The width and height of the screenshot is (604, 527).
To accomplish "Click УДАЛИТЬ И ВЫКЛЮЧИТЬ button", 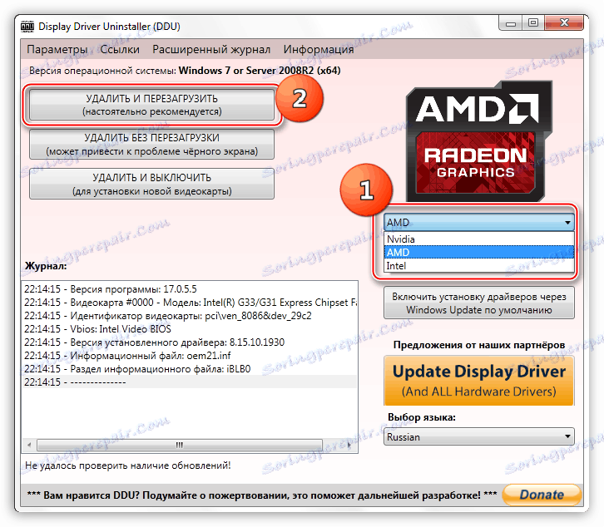I will tap(151, 184).
